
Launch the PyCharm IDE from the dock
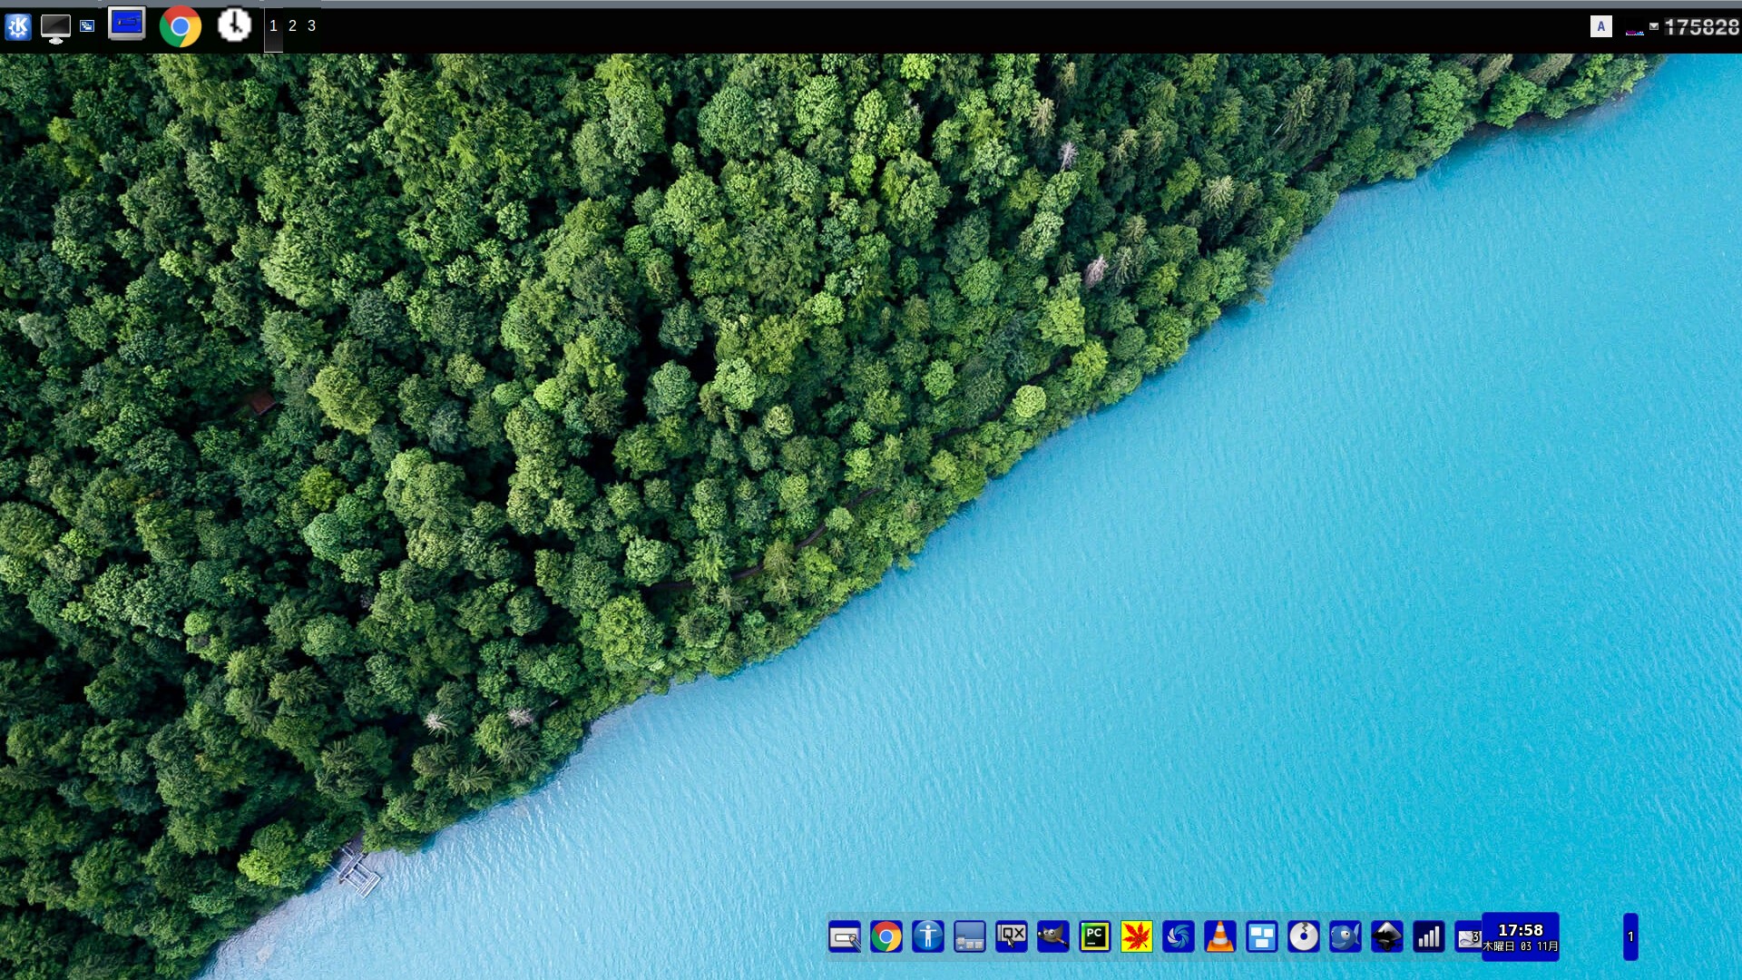[x=1094, y=937]
